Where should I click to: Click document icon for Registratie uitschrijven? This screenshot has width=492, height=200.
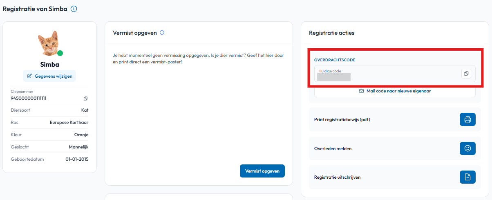[467, 177]
